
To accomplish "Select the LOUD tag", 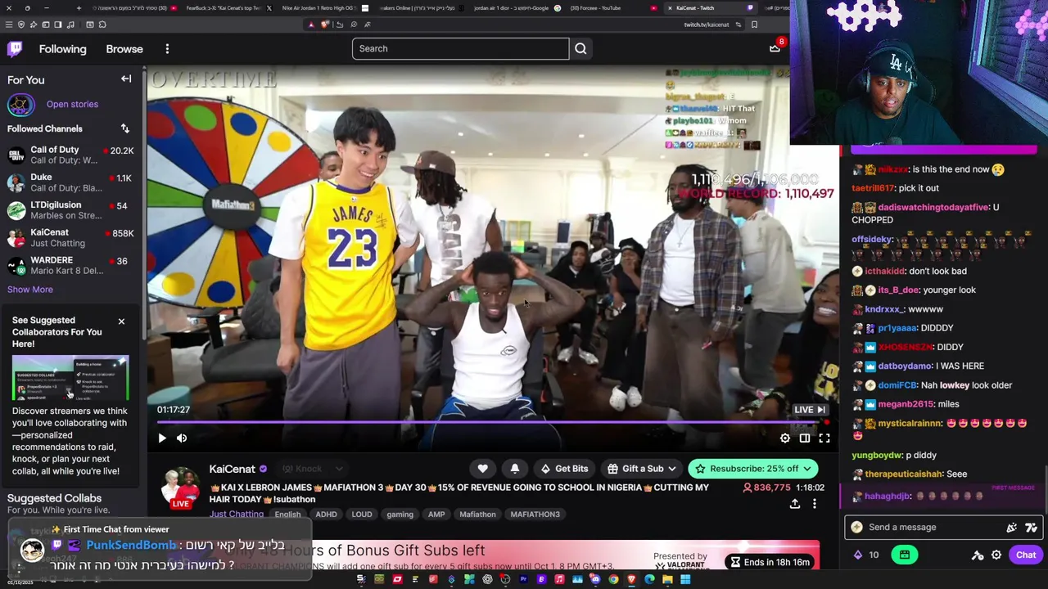I will [362, 515].
